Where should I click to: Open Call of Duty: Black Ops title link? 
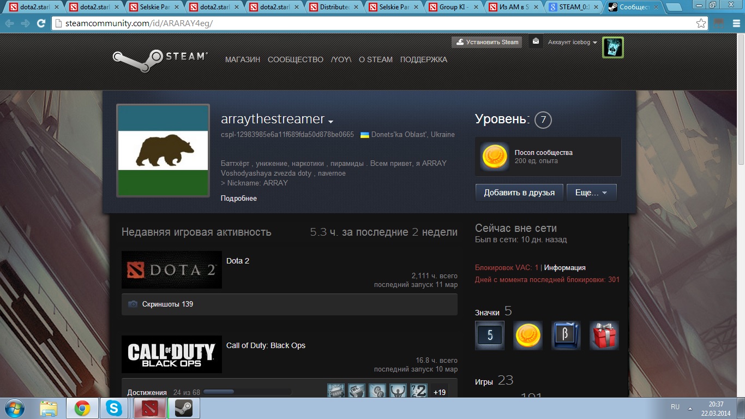(x=266, y=345)
